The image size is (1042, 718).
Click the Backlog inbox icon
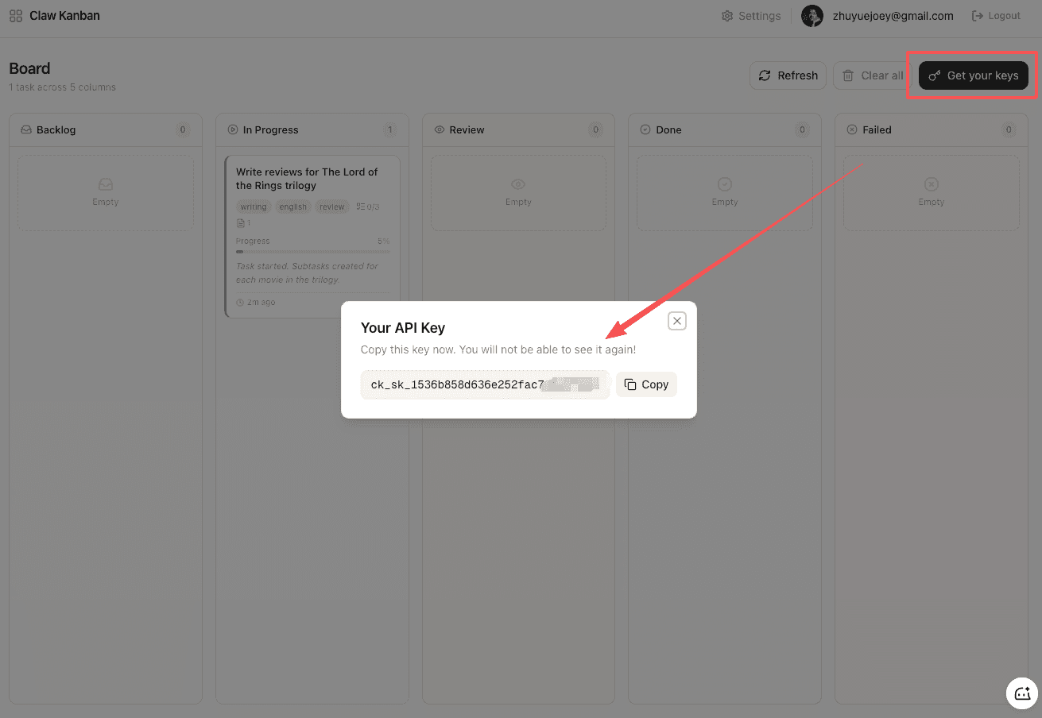26,129
